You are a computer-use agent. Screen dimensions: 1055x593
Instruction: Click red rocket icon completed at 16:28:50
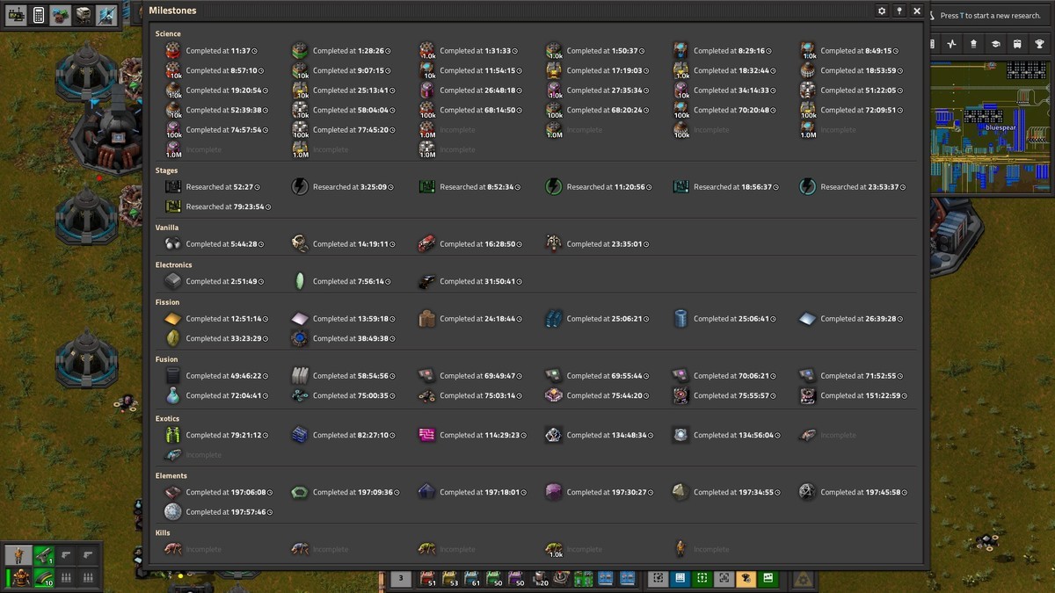(x=427, y=244)
